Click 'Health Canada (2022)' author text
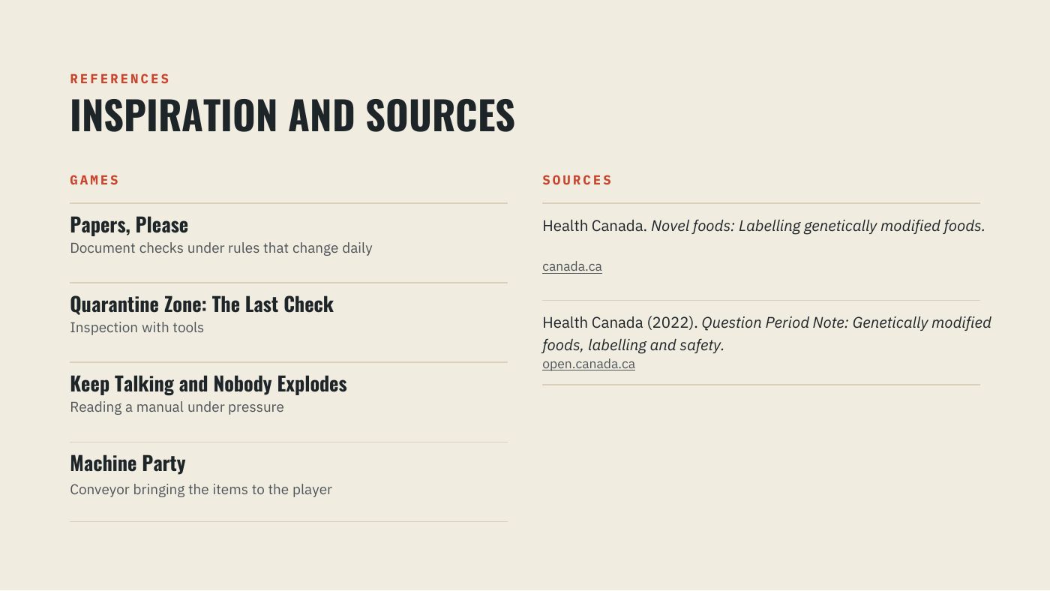The width and height of the screenshot is (1050, 591). [x=620, y=322]
